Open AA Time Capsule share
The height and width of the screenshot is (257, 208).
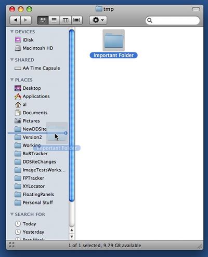pos(37,68)
